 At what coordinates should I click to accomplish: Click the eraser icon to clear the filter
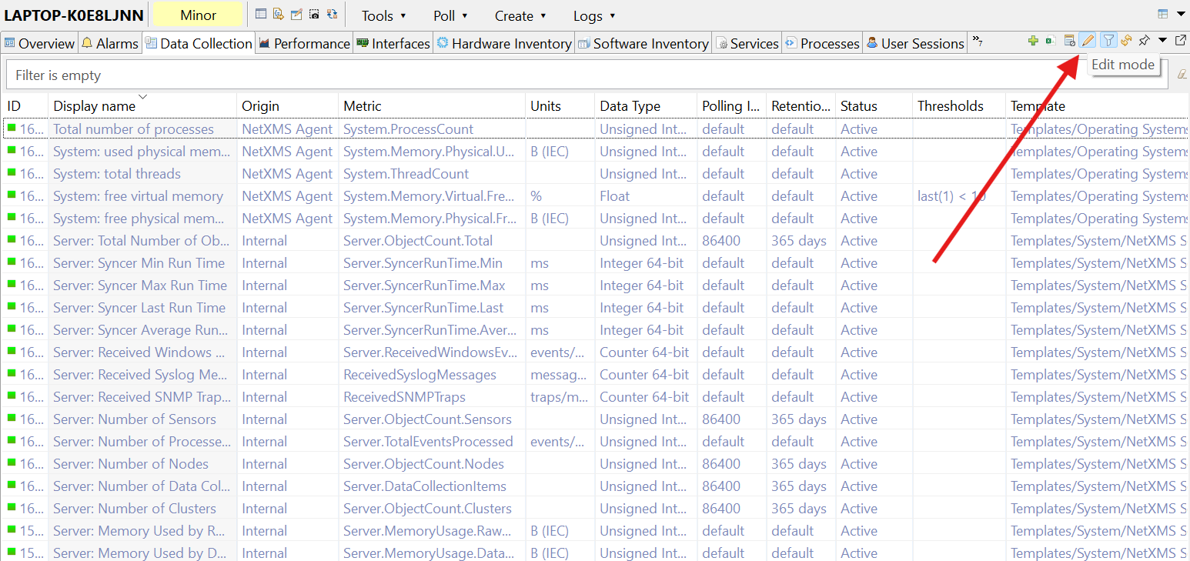(x=1182, y=75)
